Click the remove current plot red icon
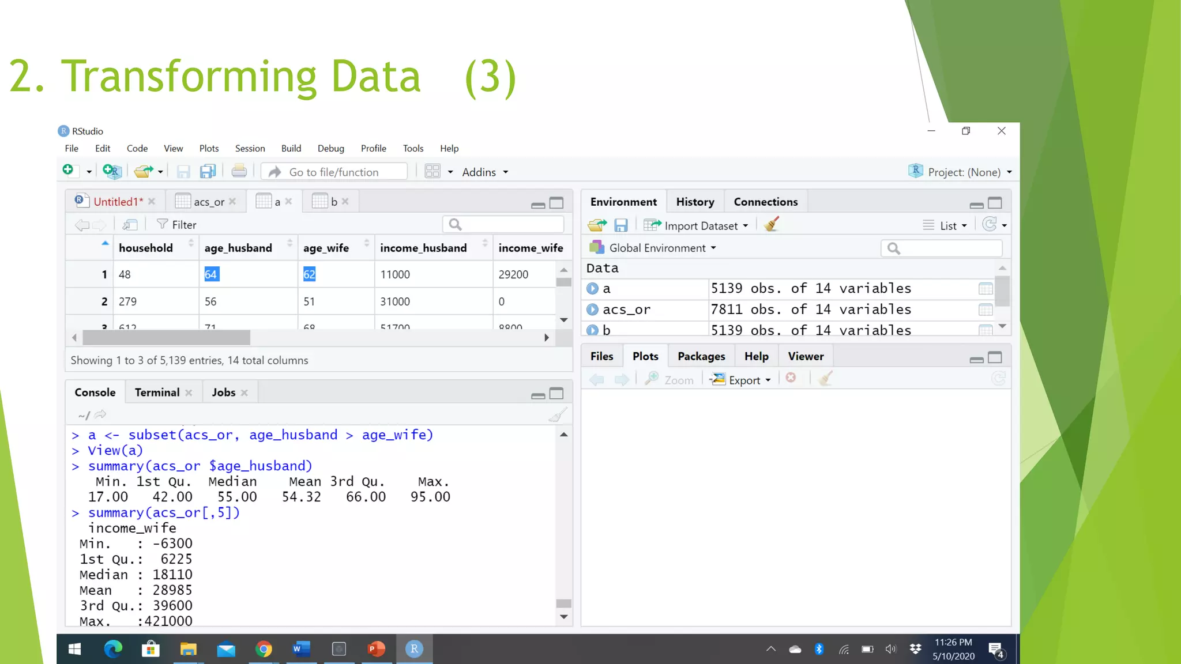 tap(791, 378)
